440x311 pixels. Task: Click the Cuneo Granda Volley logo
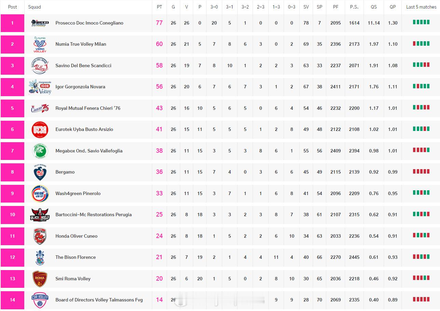(40, 236)
